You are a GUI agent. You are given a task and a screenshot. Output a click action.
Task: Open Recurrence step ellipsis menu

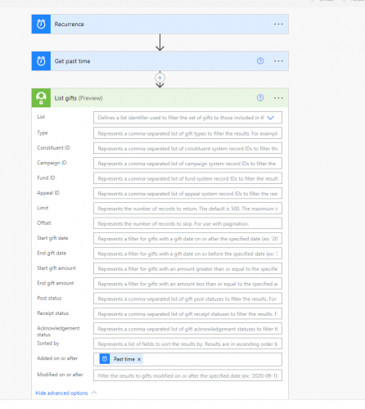[278, 24]
